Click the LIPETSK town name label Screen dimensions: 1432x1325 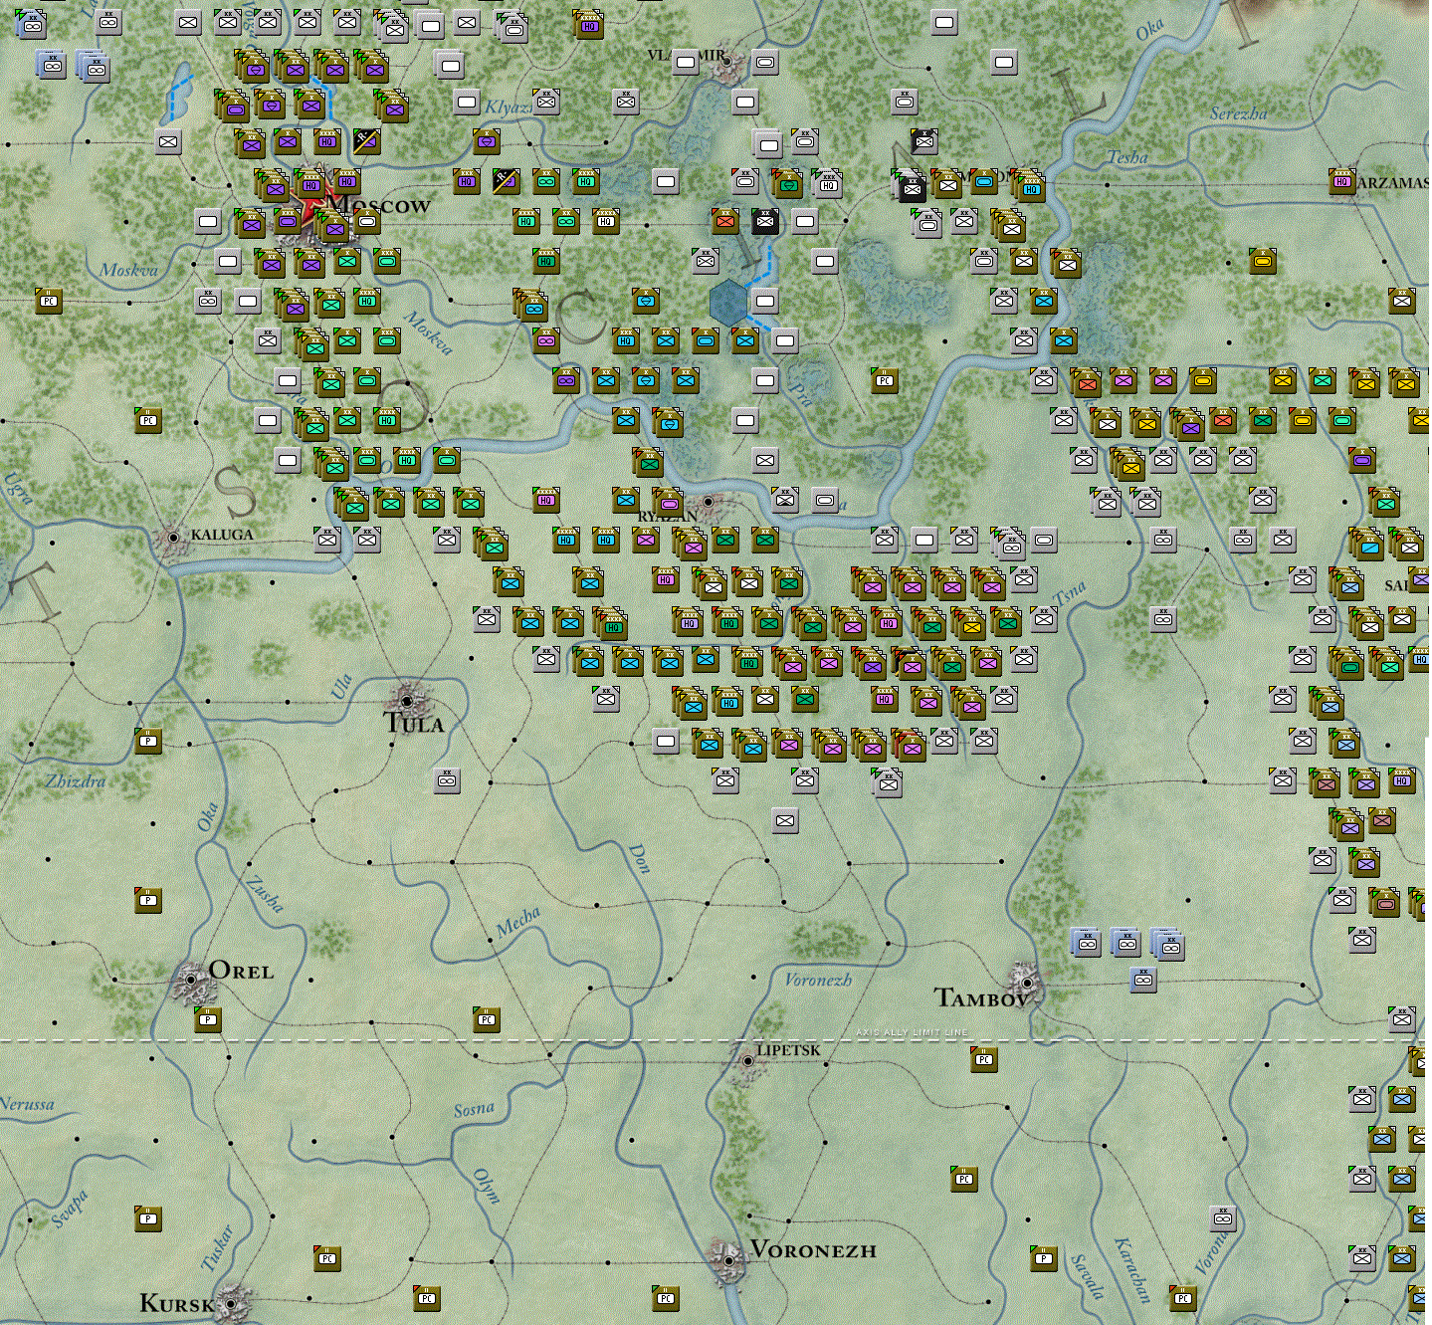point(788,1050)
